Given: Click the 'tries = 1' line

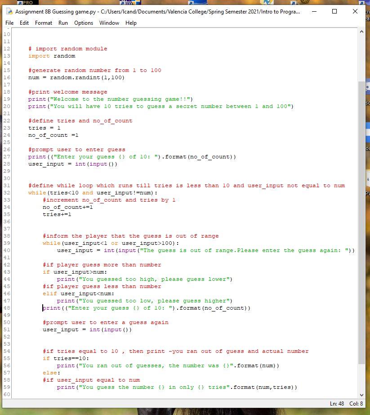Looking at the screenshot, I should tap(45, 128).
